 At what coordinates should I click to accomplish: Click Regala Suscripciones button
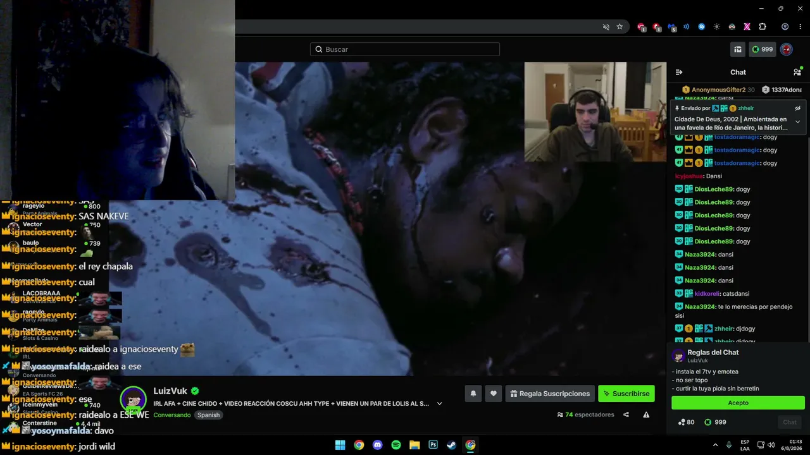[x=550, y=394]
